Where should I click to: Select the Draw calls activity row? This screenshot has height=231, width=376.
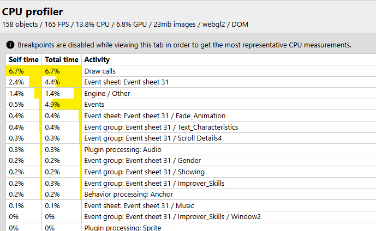tap(191, 71)
